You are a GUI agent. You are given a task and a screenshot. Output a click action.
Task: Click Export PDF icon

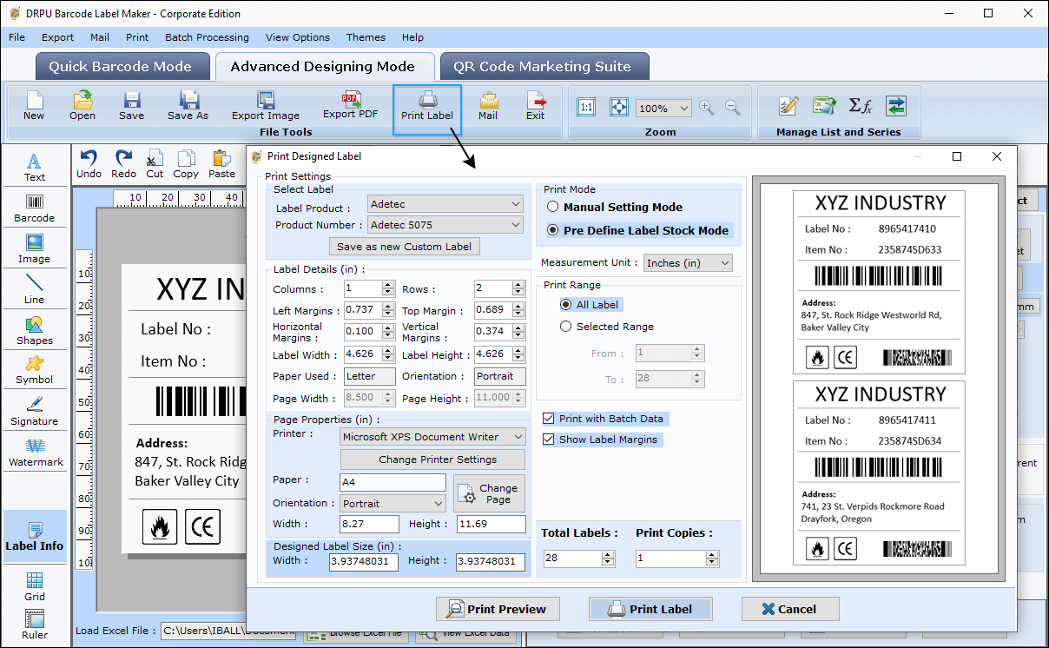tap(351, 105)
